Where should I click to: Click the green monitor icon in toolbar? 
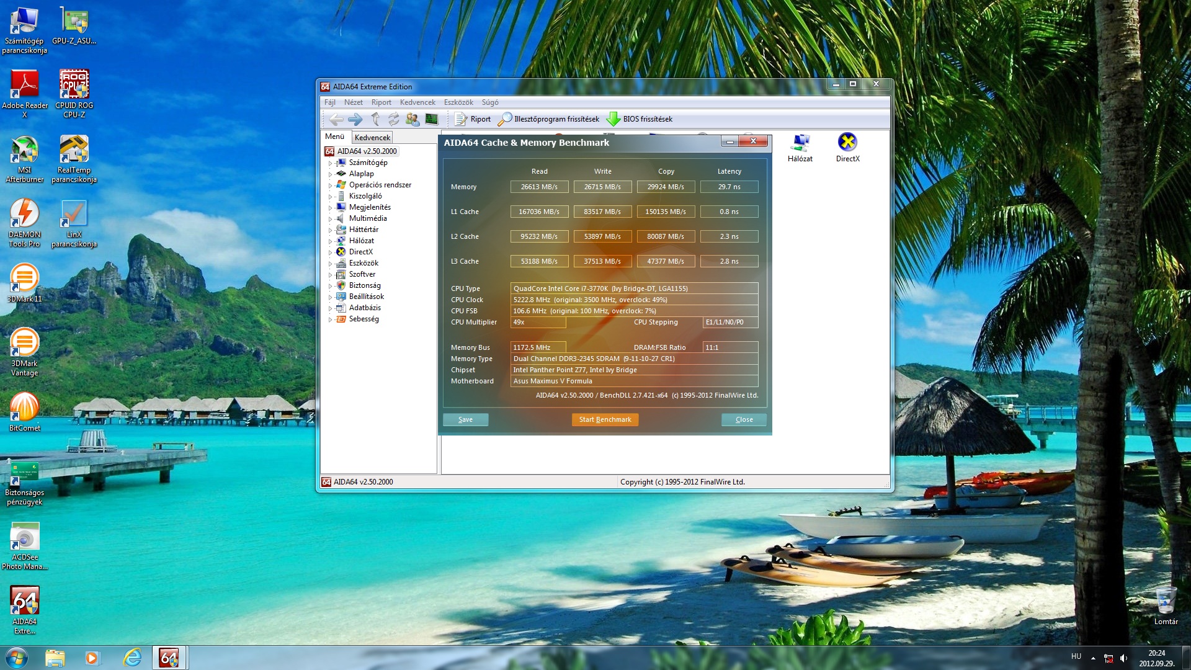click(432, 119)
